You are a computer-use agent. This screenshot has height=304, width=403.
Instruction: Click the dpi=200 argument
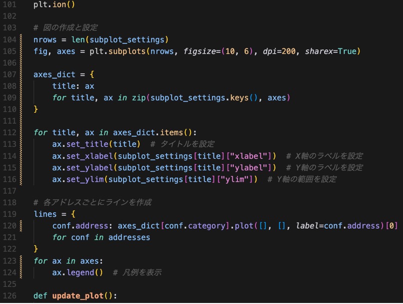279,51
